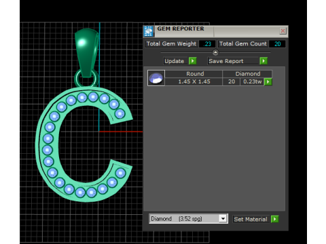326x244 pixels.
Task: Click the Total Gem Count label
Action: [x=243, y=44]
